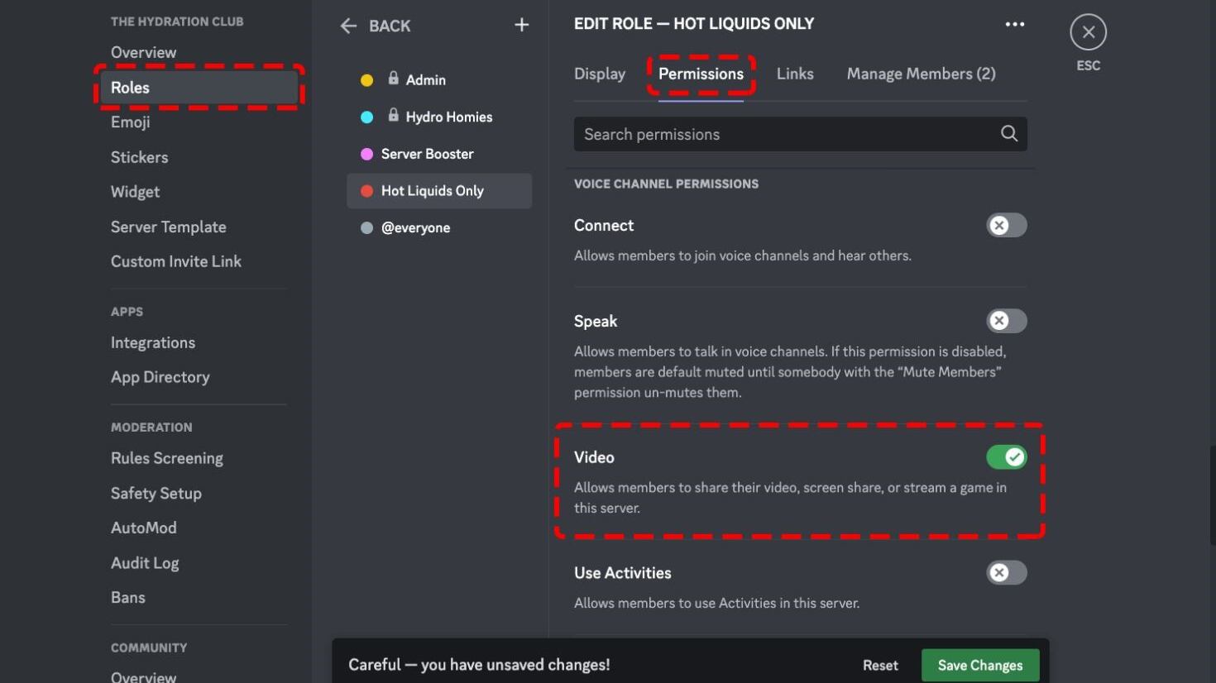Screen dimensions: 1216x683
Task: Switch to the Display tab
Action: point(599,74)
